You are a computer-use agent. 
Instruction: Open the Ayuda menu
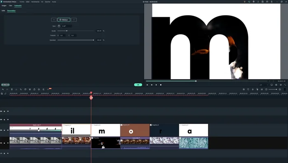(x=54, y=2)
